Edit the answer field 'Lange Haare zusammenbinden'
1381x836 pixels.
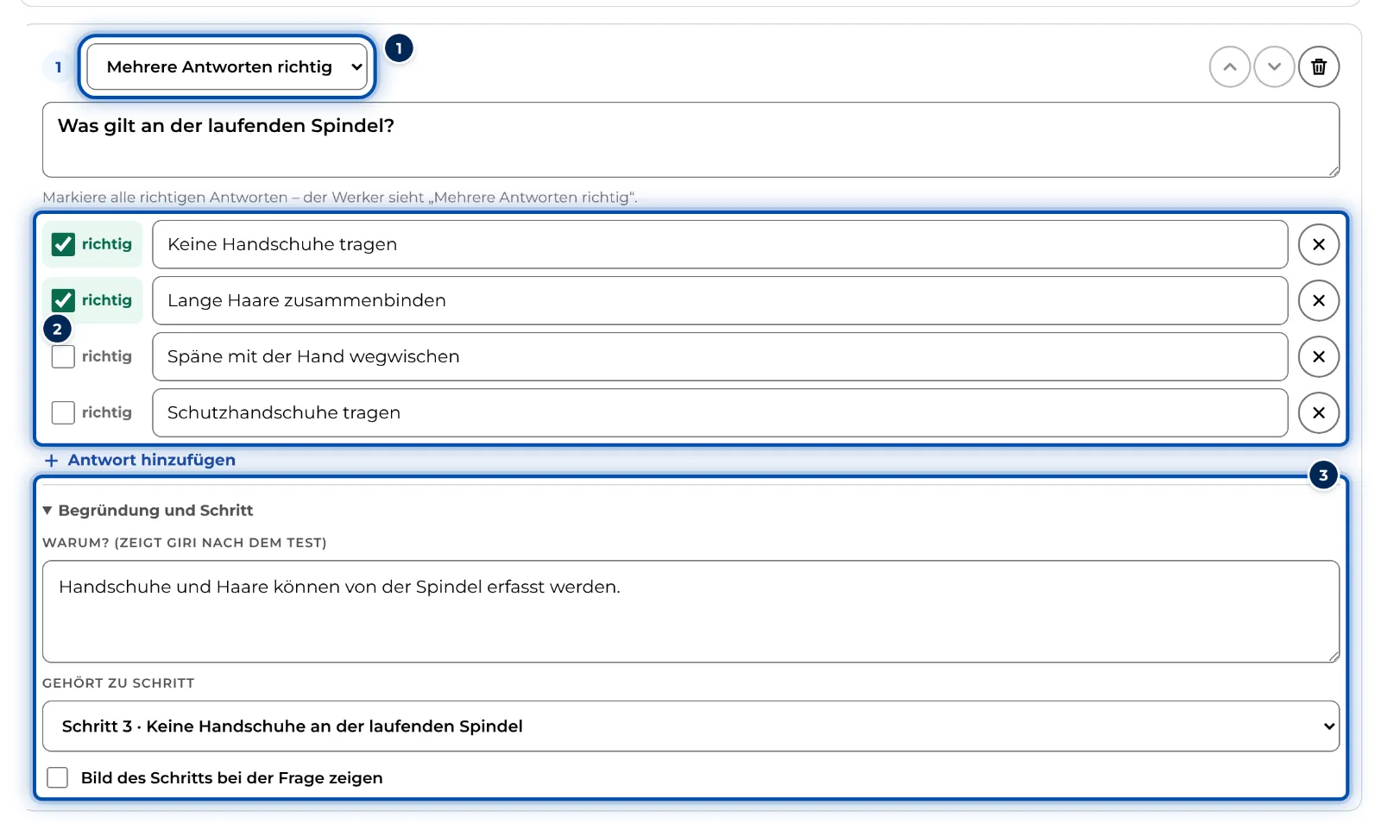click(x=720, y=300)
